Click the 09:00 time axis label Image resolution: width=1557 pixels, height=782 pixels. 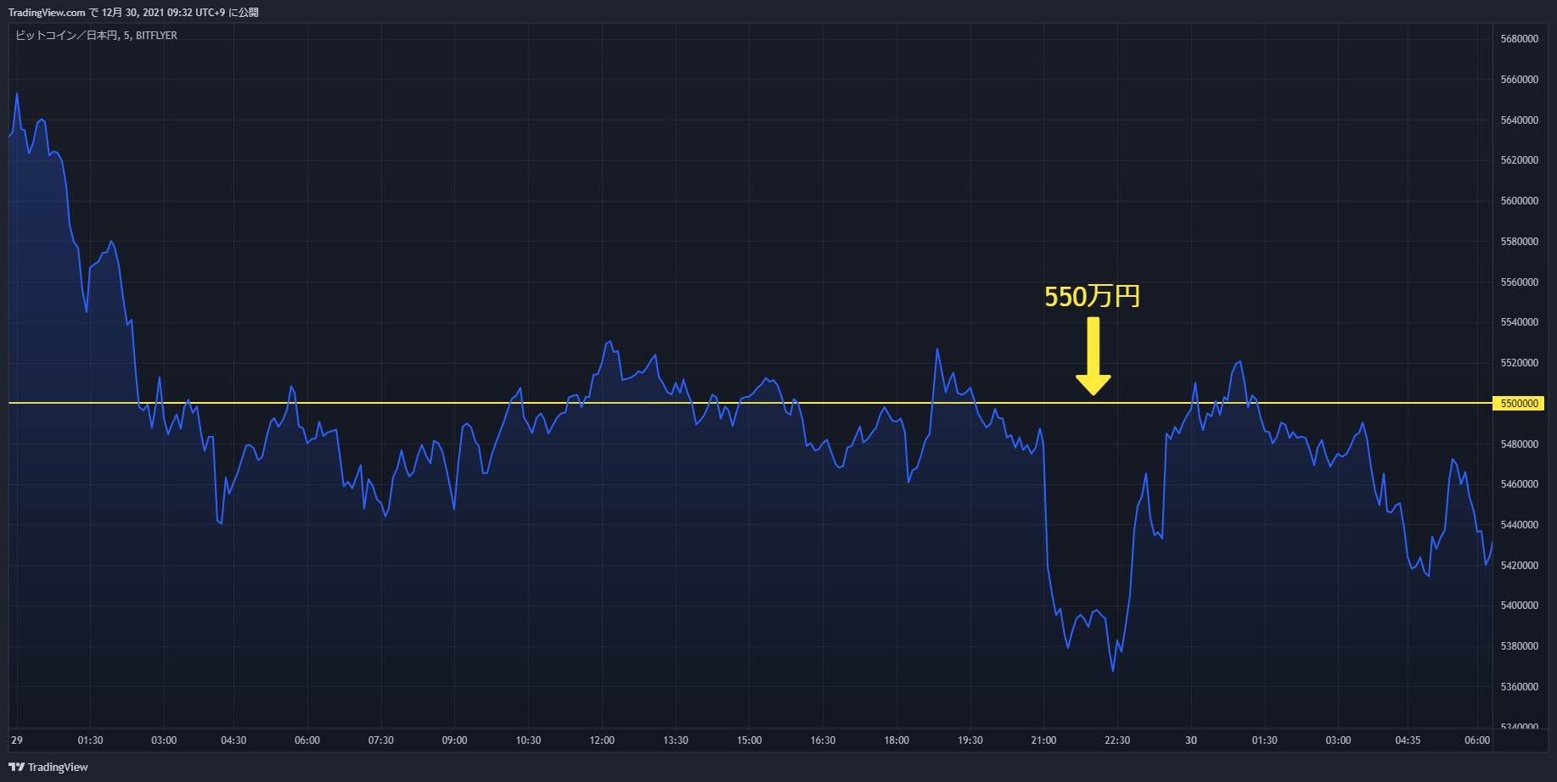454,740
